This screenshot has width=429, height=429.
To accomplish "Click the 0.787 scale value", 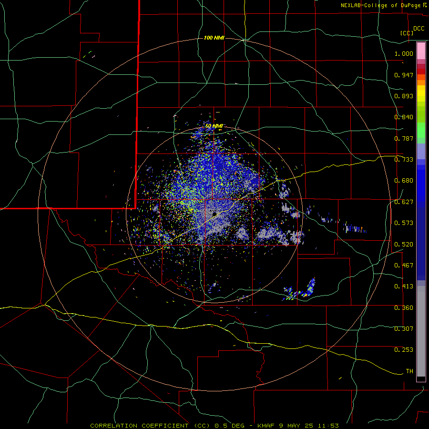I will coord(404,138).
